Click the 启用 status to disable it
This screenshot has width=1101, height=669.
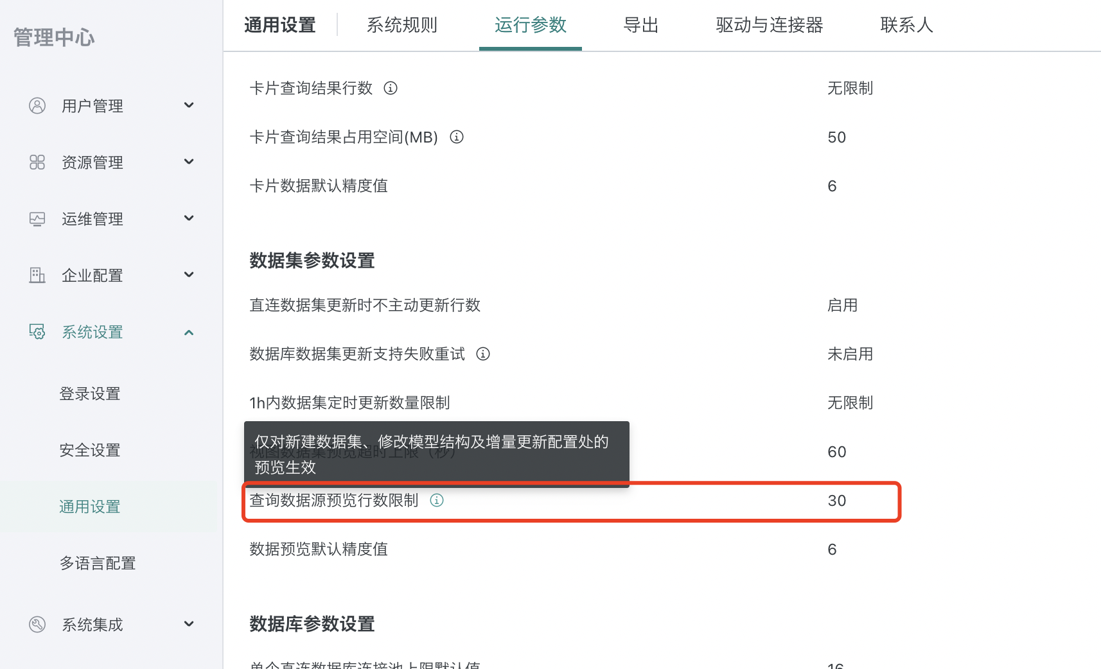point(843,306)
